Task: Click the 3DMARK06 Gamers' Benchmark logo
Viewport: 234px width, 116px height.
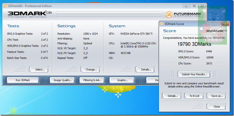Action: (30, 14)
